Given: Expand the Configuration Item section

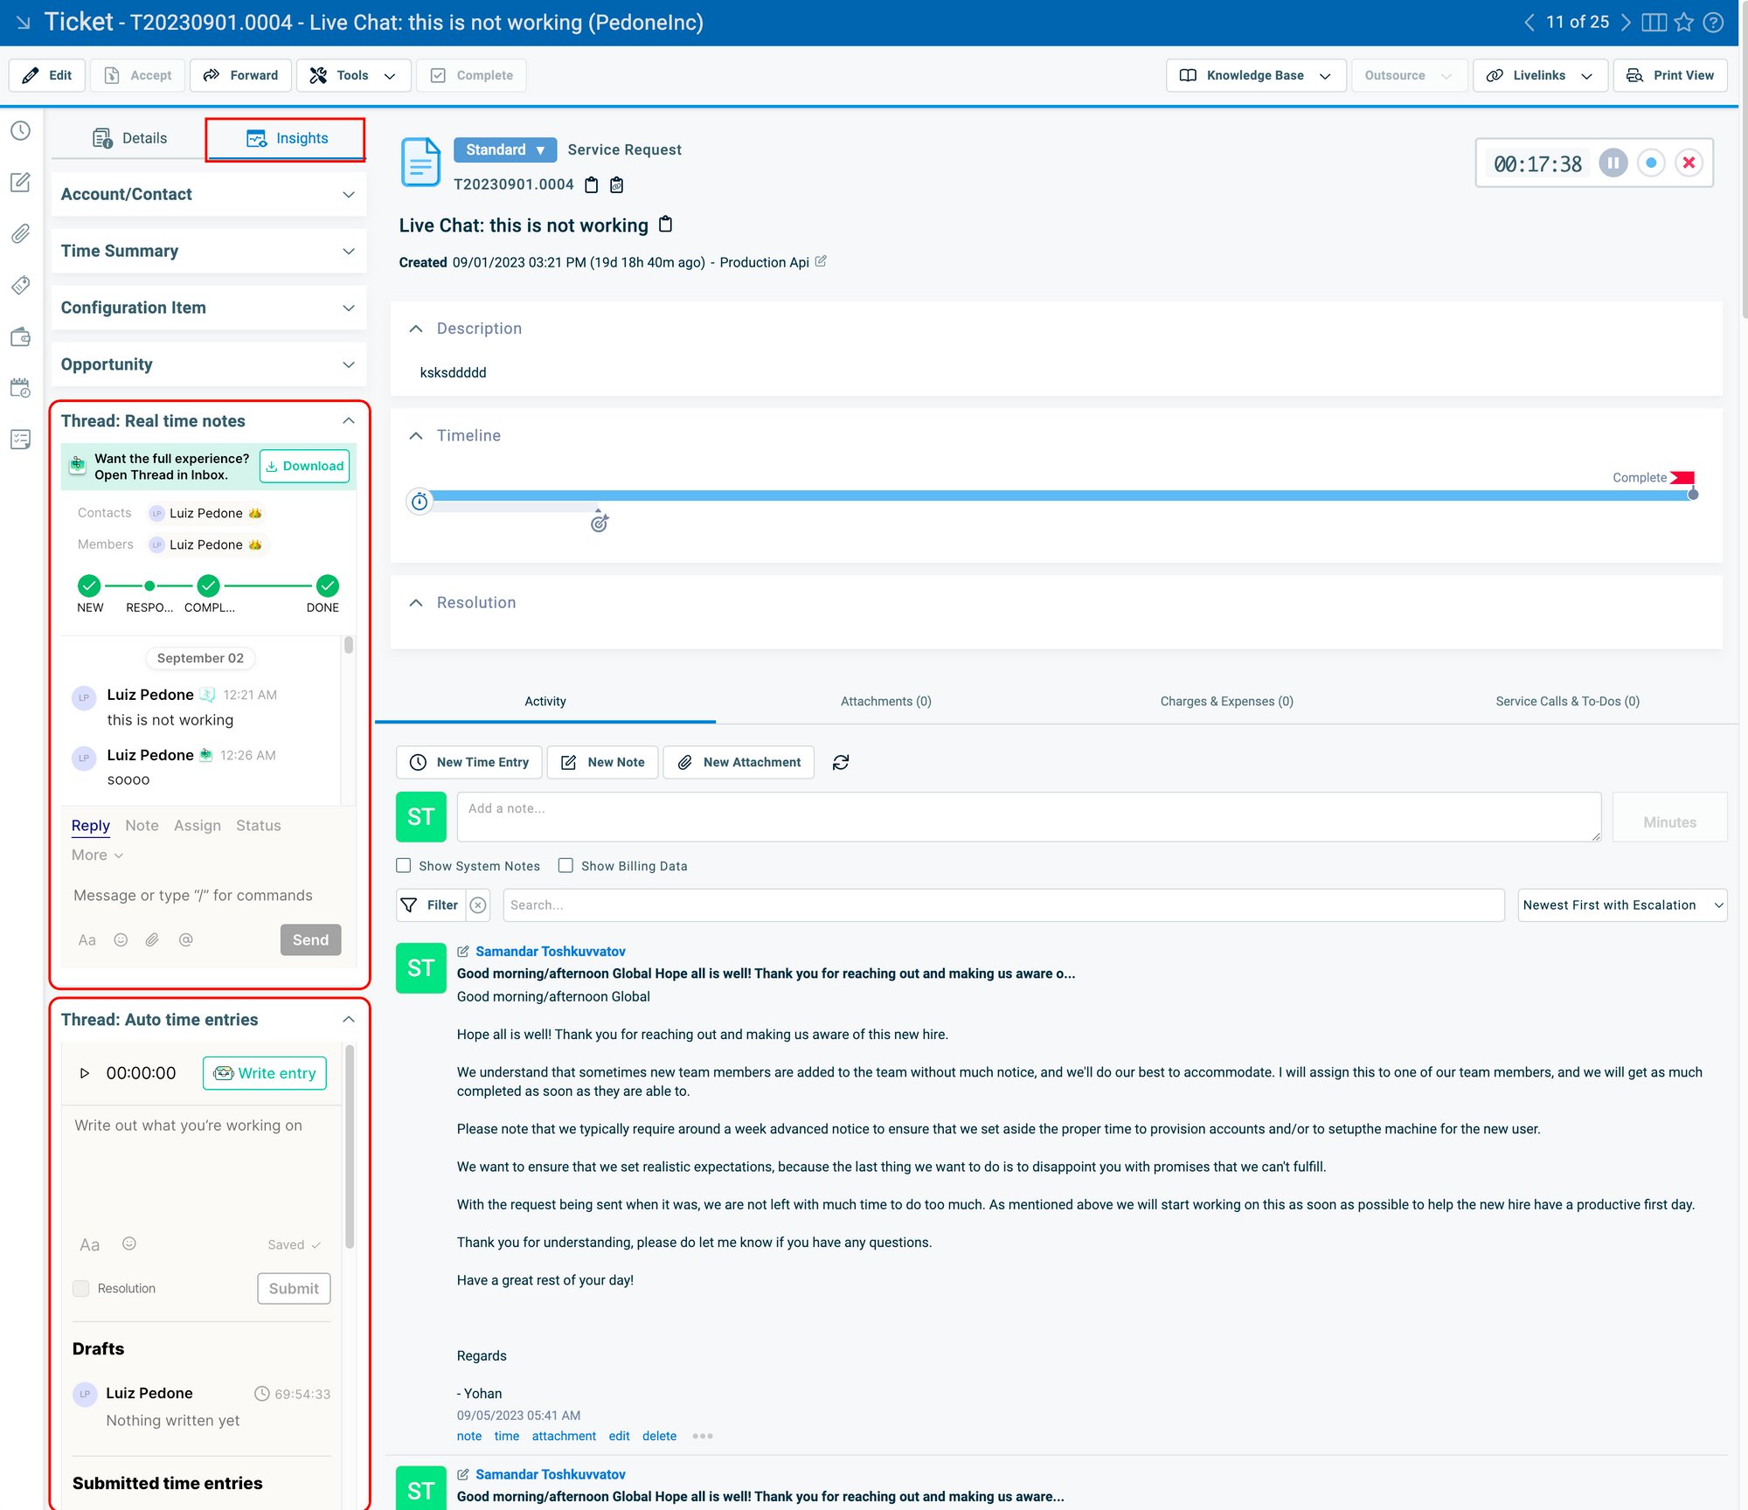Looking at the screenshot, I should (209, 308).
